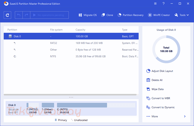Click the Convert to Dynamic icon
Image resolution: width=194 pixels, height=126 pixels.
pos(148,107)
